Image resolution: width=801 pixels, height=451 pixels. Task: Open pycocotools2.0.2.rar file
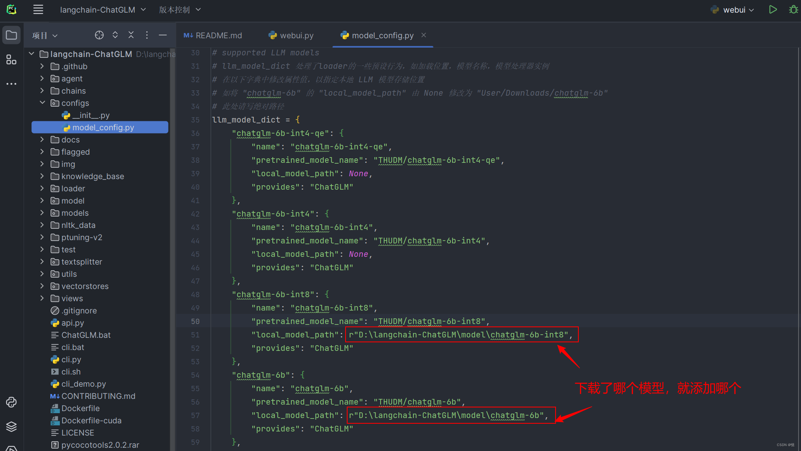(95, 445)
